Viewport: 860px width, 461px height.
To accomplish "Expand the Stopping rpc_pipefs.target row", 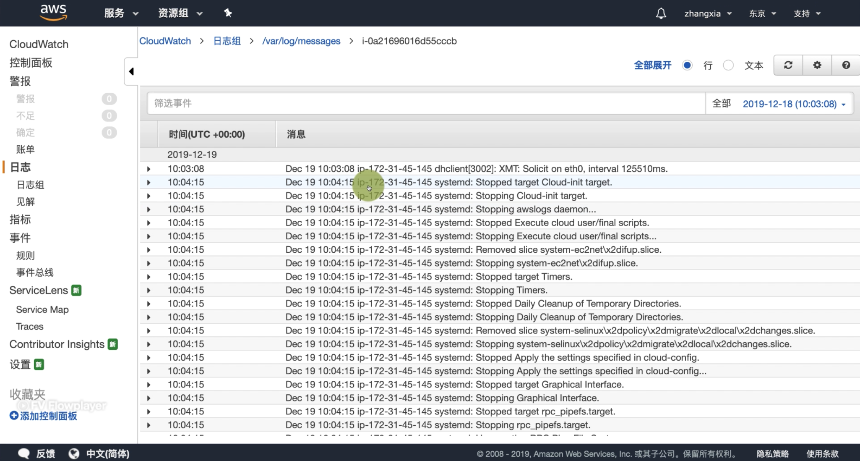I will (x=149, y=425).
